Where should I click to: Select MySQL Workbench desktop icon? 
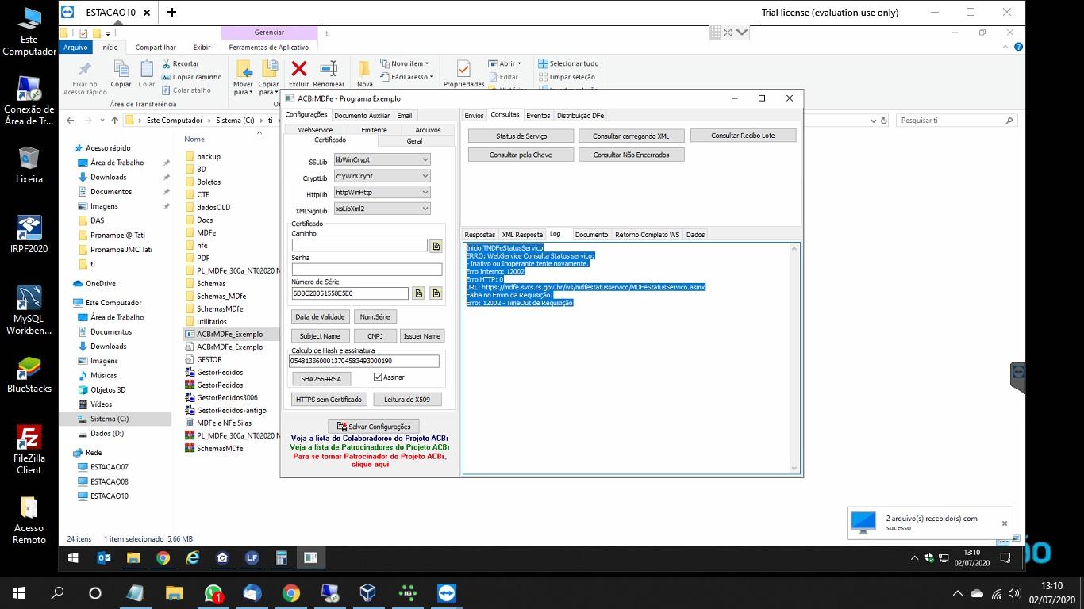click(x=29, y=310)
